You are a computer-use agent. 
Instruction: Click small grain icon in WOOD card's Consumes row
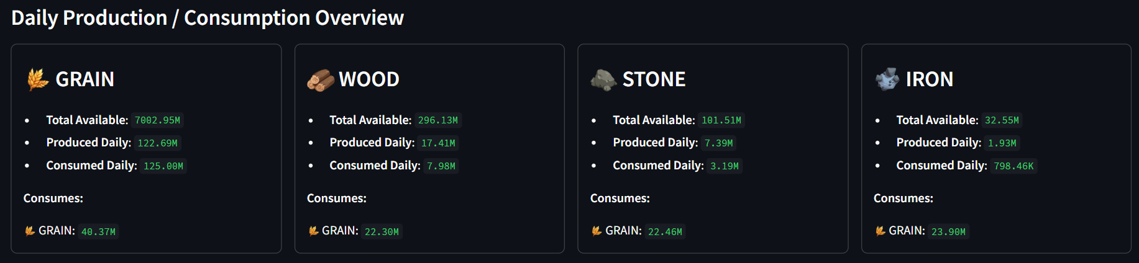(x=313, y=231)
